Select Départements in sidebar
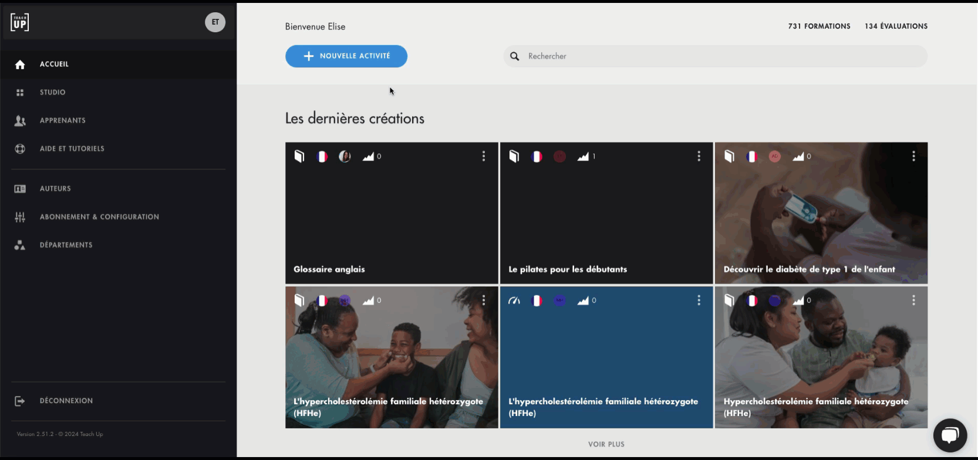The height and width of the screenshot is (460, 978). coord(66,245)
